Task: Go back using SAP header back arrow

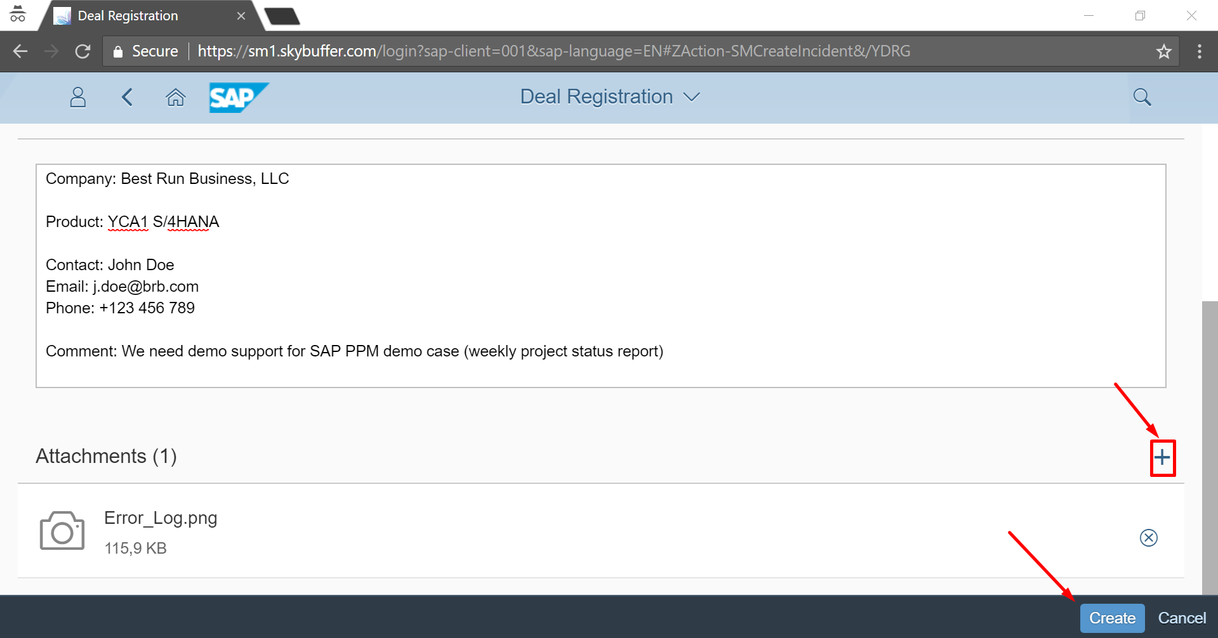Action: (x=127, y=97)
